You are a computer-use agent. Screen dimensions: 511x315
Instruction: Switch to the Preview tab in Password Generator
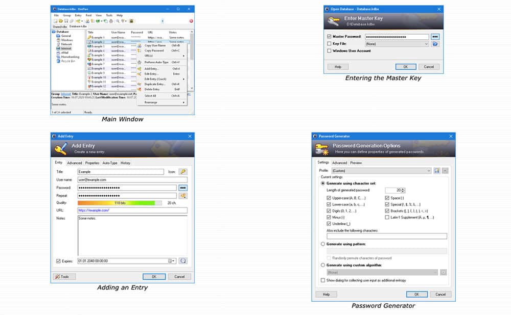356,163
